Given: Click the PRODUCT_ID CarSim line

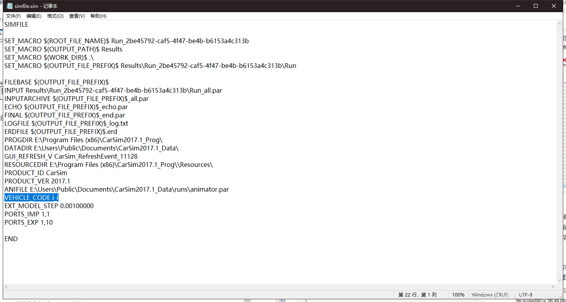Looking at the screenshot, I should (36, 173).
